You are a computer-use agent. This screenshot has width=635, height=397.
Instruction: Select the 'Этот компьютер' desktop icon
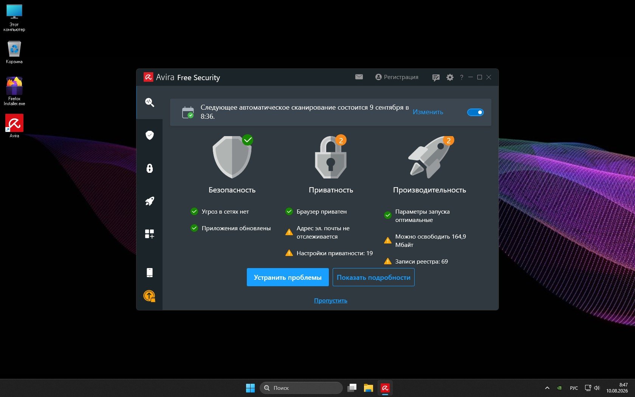pyautogui.click(x=14, y=18)
